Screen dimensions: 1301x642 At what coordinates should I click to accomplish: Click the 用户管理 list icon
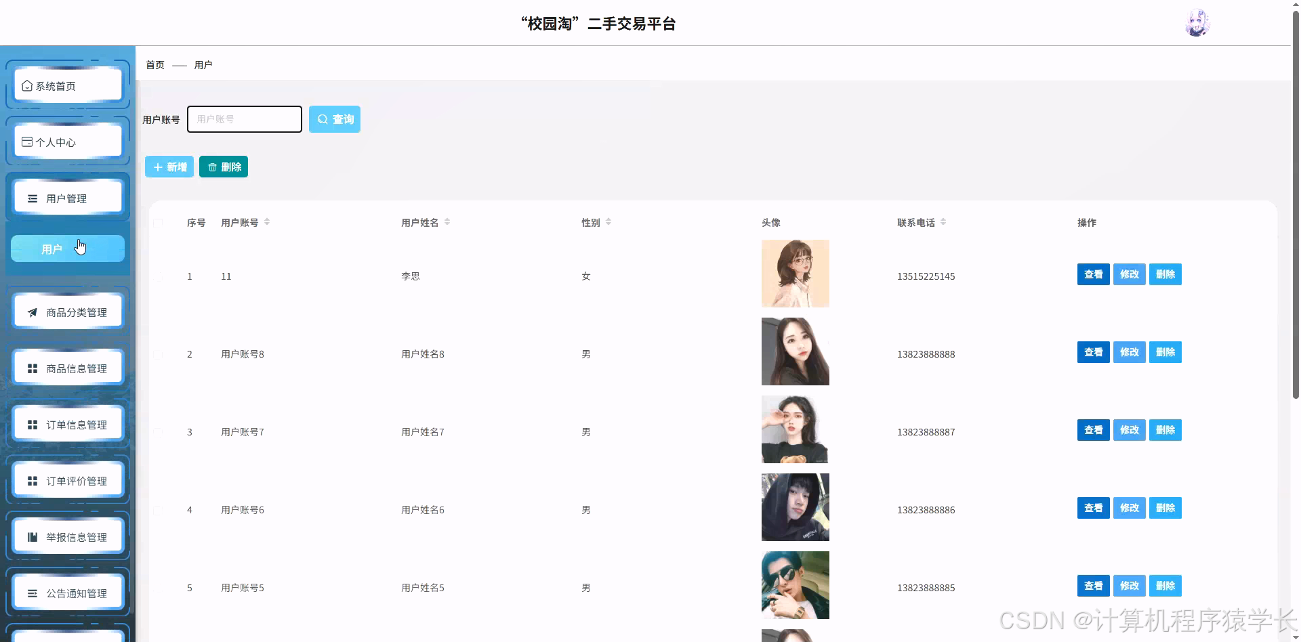32,198
